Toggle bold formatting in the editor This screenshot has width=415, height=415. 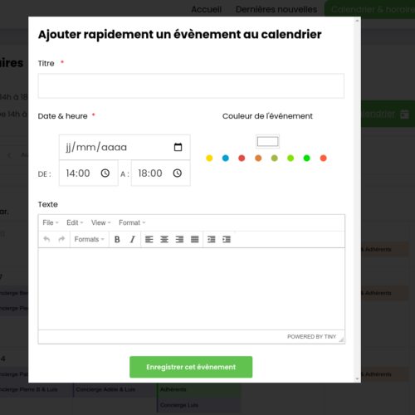coord(117,239)
